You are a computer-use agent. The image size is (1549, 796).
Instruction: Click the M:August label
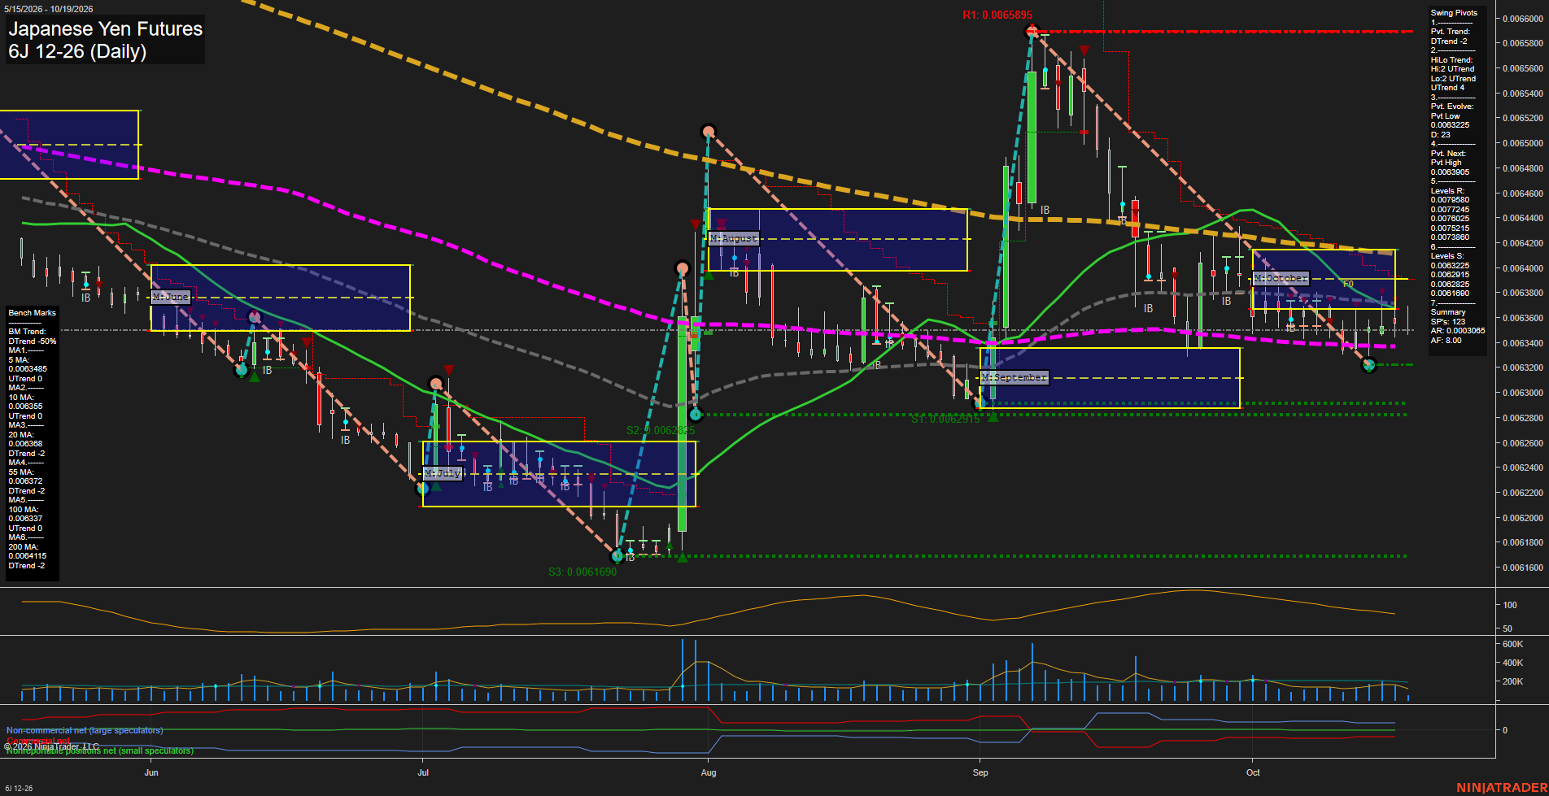point(735,238)
